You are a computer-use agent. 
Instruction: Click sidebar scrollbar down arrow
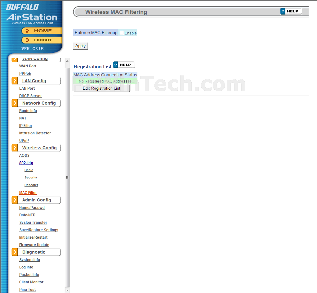[67, 291]
